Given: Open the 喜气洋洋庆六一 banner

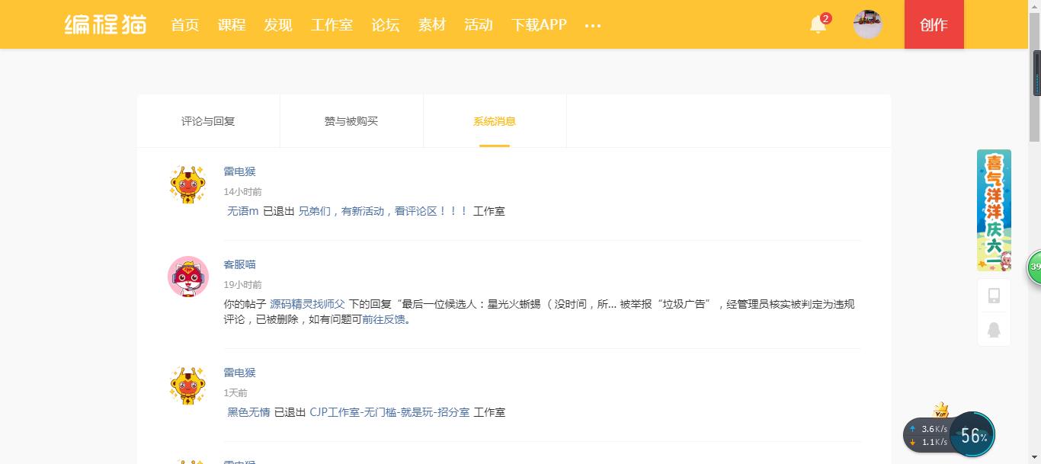Looking at the screenshot, I should (x=994, y=210).
